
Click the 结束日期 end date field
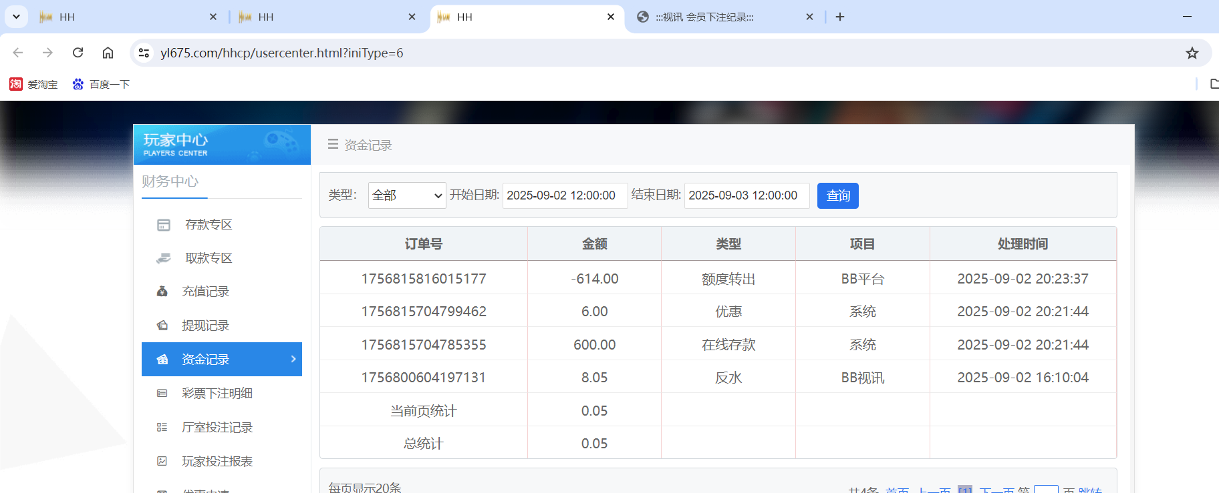coord(746,195)
